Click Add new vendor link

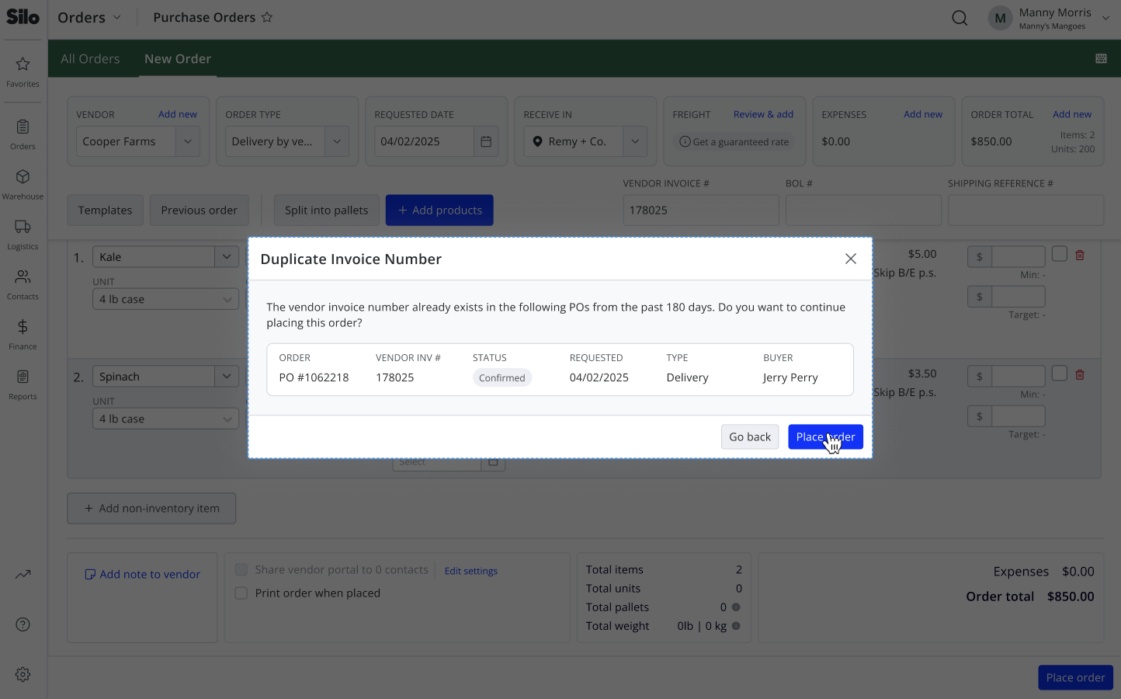(178, 114)
